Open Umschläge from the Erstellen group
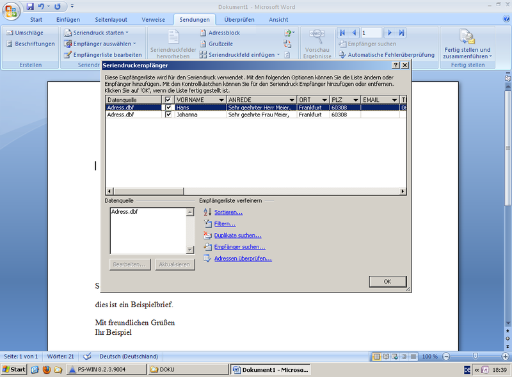 click(x=25, y=33)
